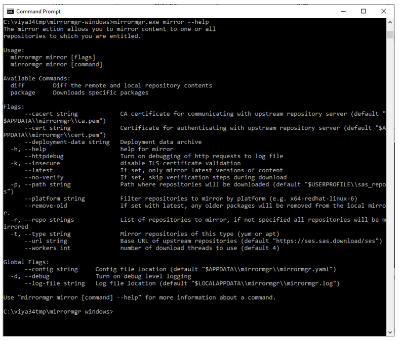
Task: Click the '--latest' flag
Action: pos(38,170)
